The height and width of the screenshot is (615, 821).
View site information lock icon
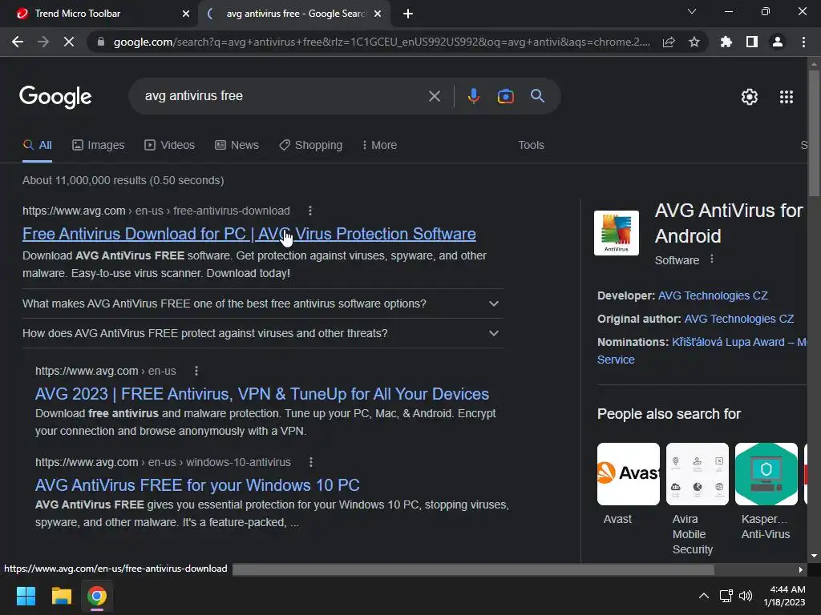[x=101, y=42]
